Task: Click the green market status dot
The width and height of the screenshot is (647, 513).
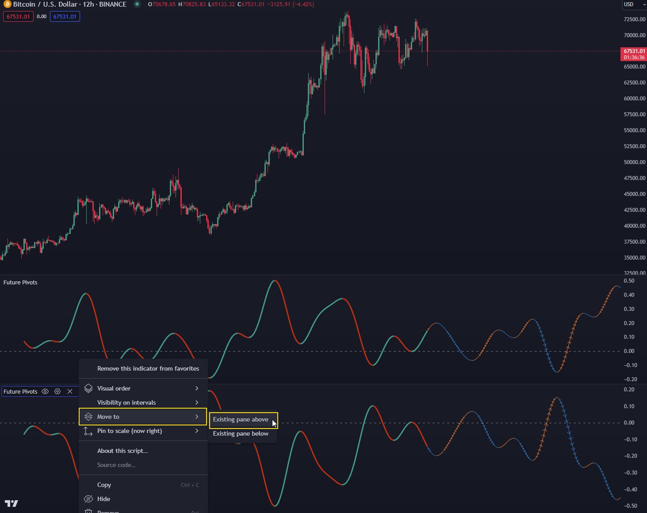Action: click(137, 4)
